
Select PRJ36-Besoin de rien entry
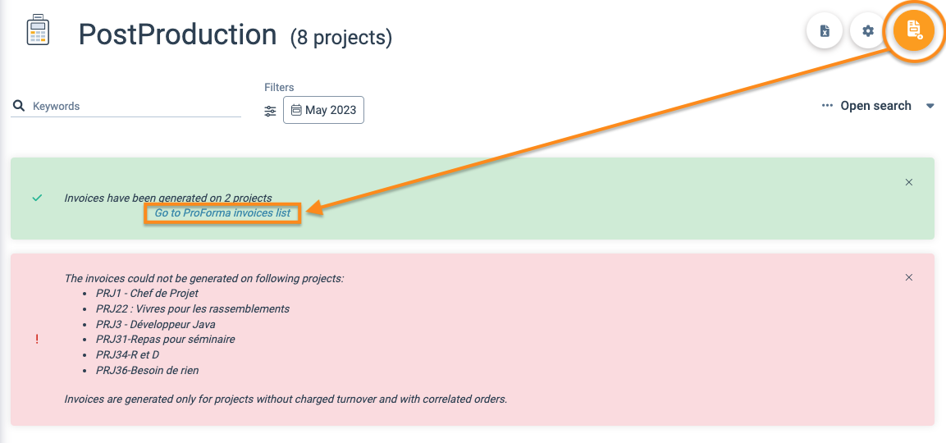click(x=147, y=371)
